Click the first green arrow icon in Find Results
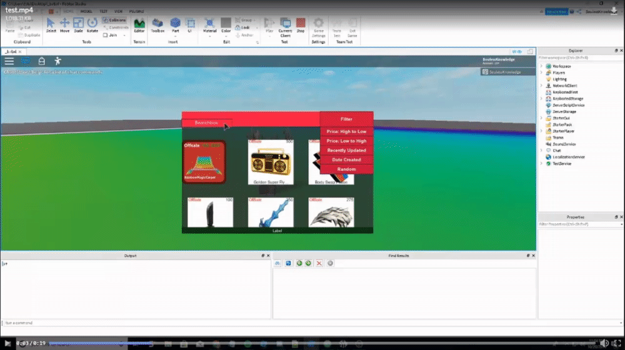 click(299, 263)
